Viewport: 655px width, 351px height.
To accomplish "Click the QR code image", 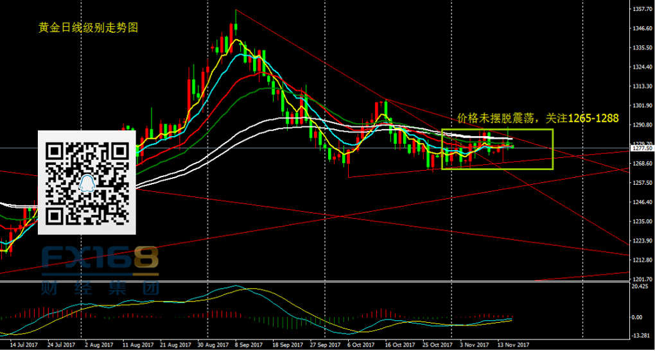I will (87, 182).
